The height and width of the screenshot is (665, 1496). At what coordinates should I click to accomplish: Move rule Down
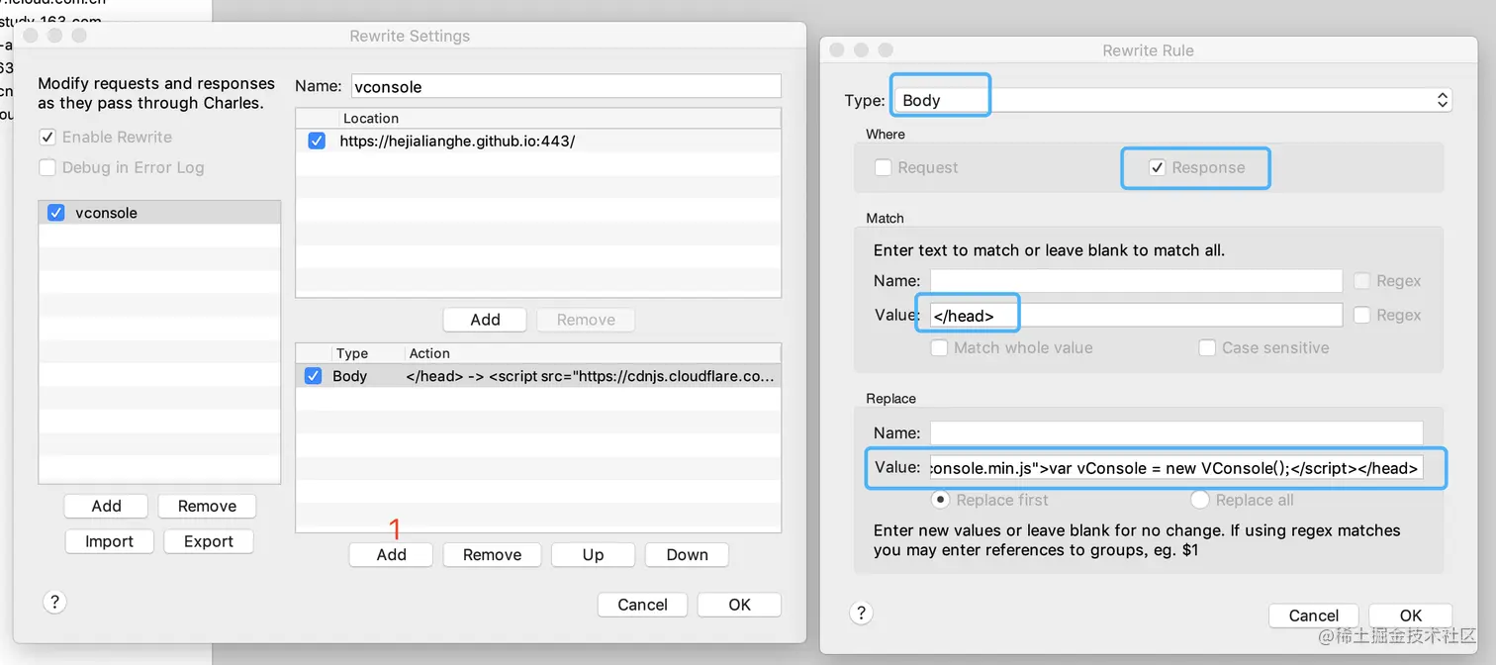(687, 554)
